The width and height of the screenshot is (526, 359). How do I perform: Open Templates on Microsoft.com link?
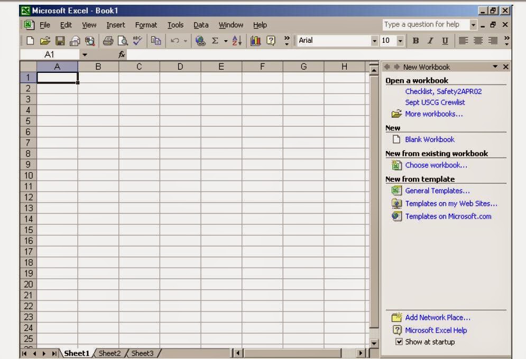448,216
